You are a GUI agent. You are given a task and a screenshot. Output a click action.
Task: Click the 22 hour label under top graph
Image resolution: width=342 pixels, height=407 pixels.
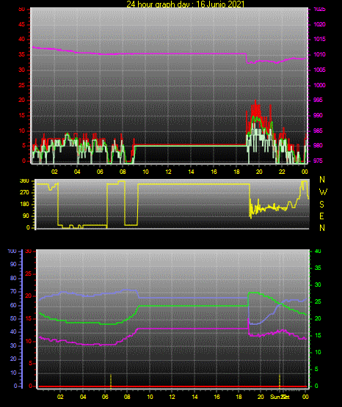pyautogui.click(x=282, y=172)
